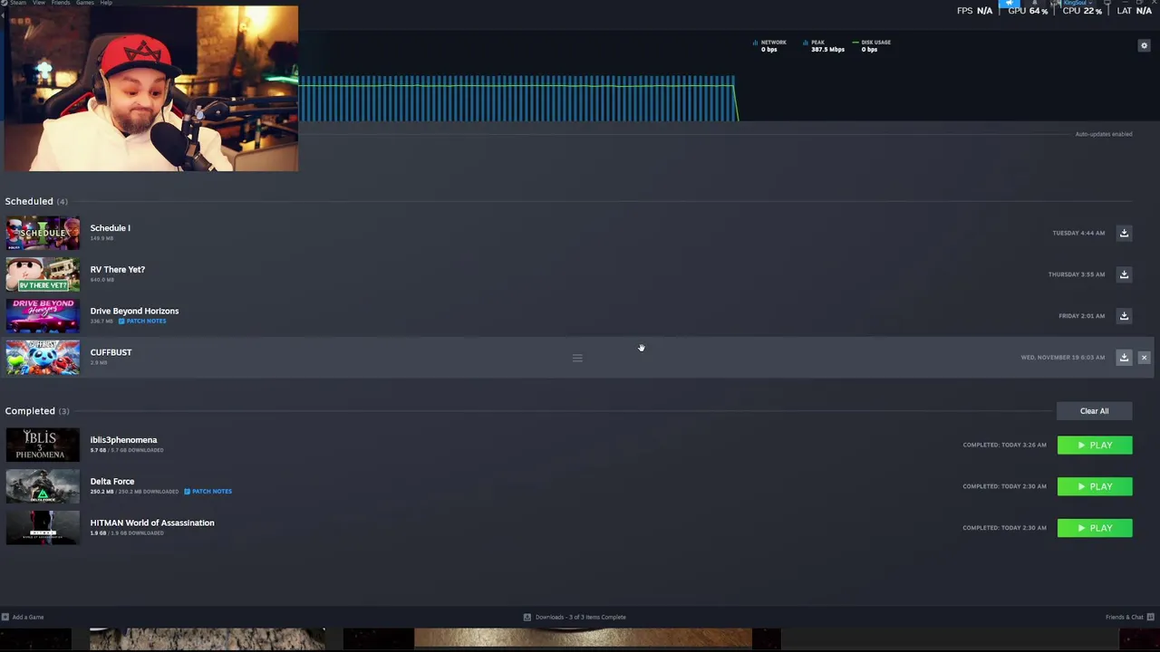Viewport: 1160px width, 652px height.
Task: Click the Peak 387.5 Mbps readout
Action: pos(824,45)
